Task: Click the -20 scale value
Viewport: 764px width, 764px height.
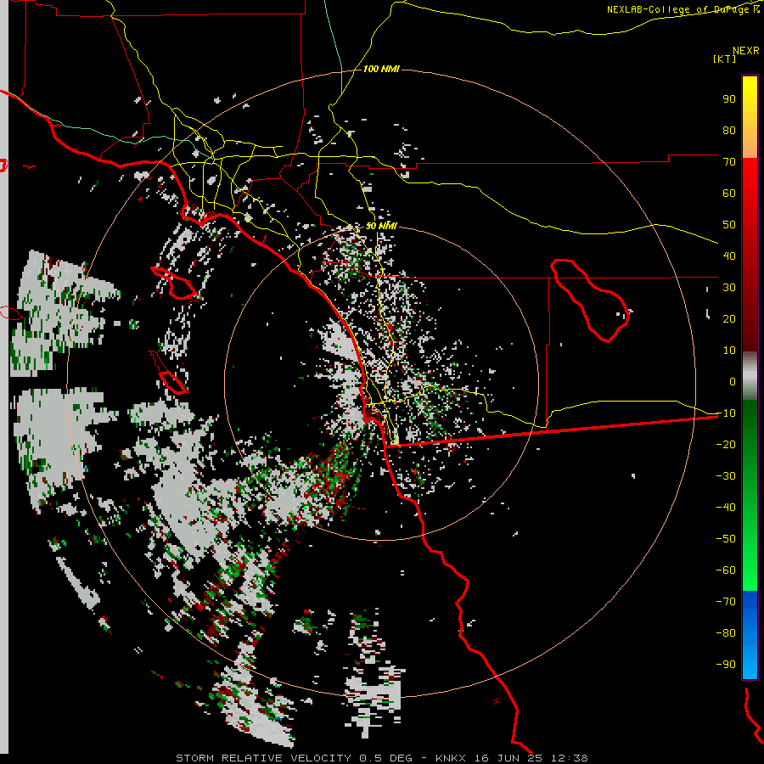Action: [x=726, y=444]
